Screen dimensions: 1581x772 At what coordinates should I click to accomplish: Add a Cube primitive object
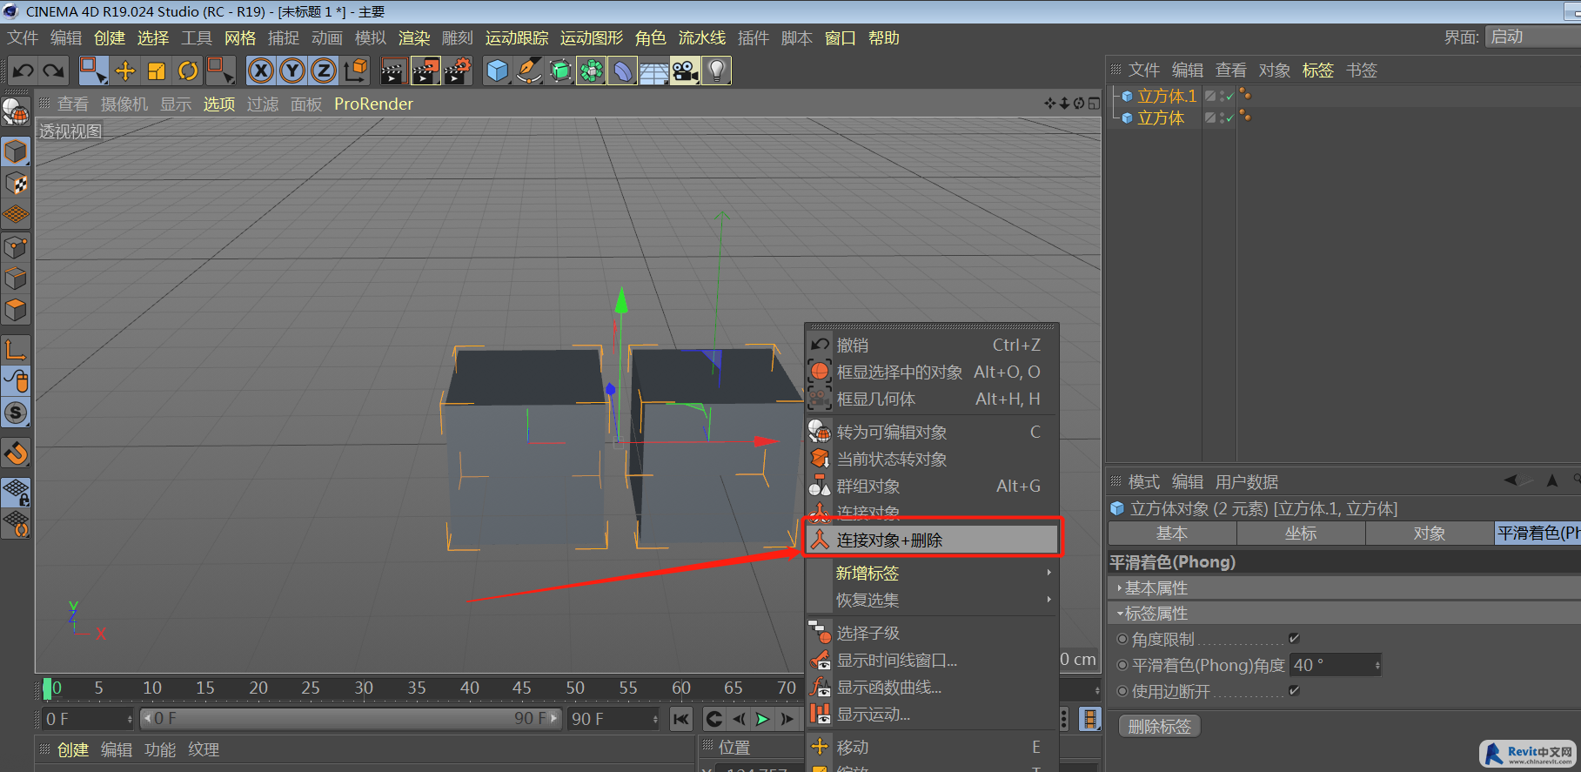point(498,70)
